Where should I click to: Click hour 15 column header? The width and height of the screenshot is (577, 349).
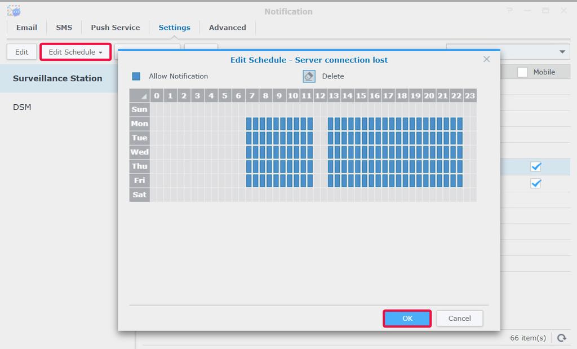pyautogui.click(x=361, y=95)
